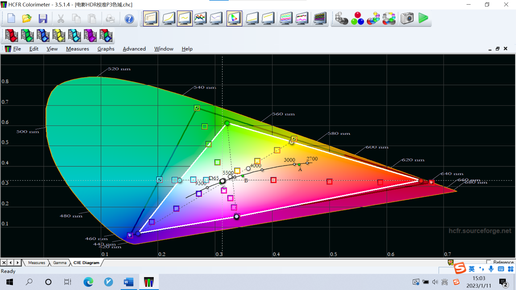
Task: Measure red saturation scale filmstrip icon
Action: (x=12, y=35)
